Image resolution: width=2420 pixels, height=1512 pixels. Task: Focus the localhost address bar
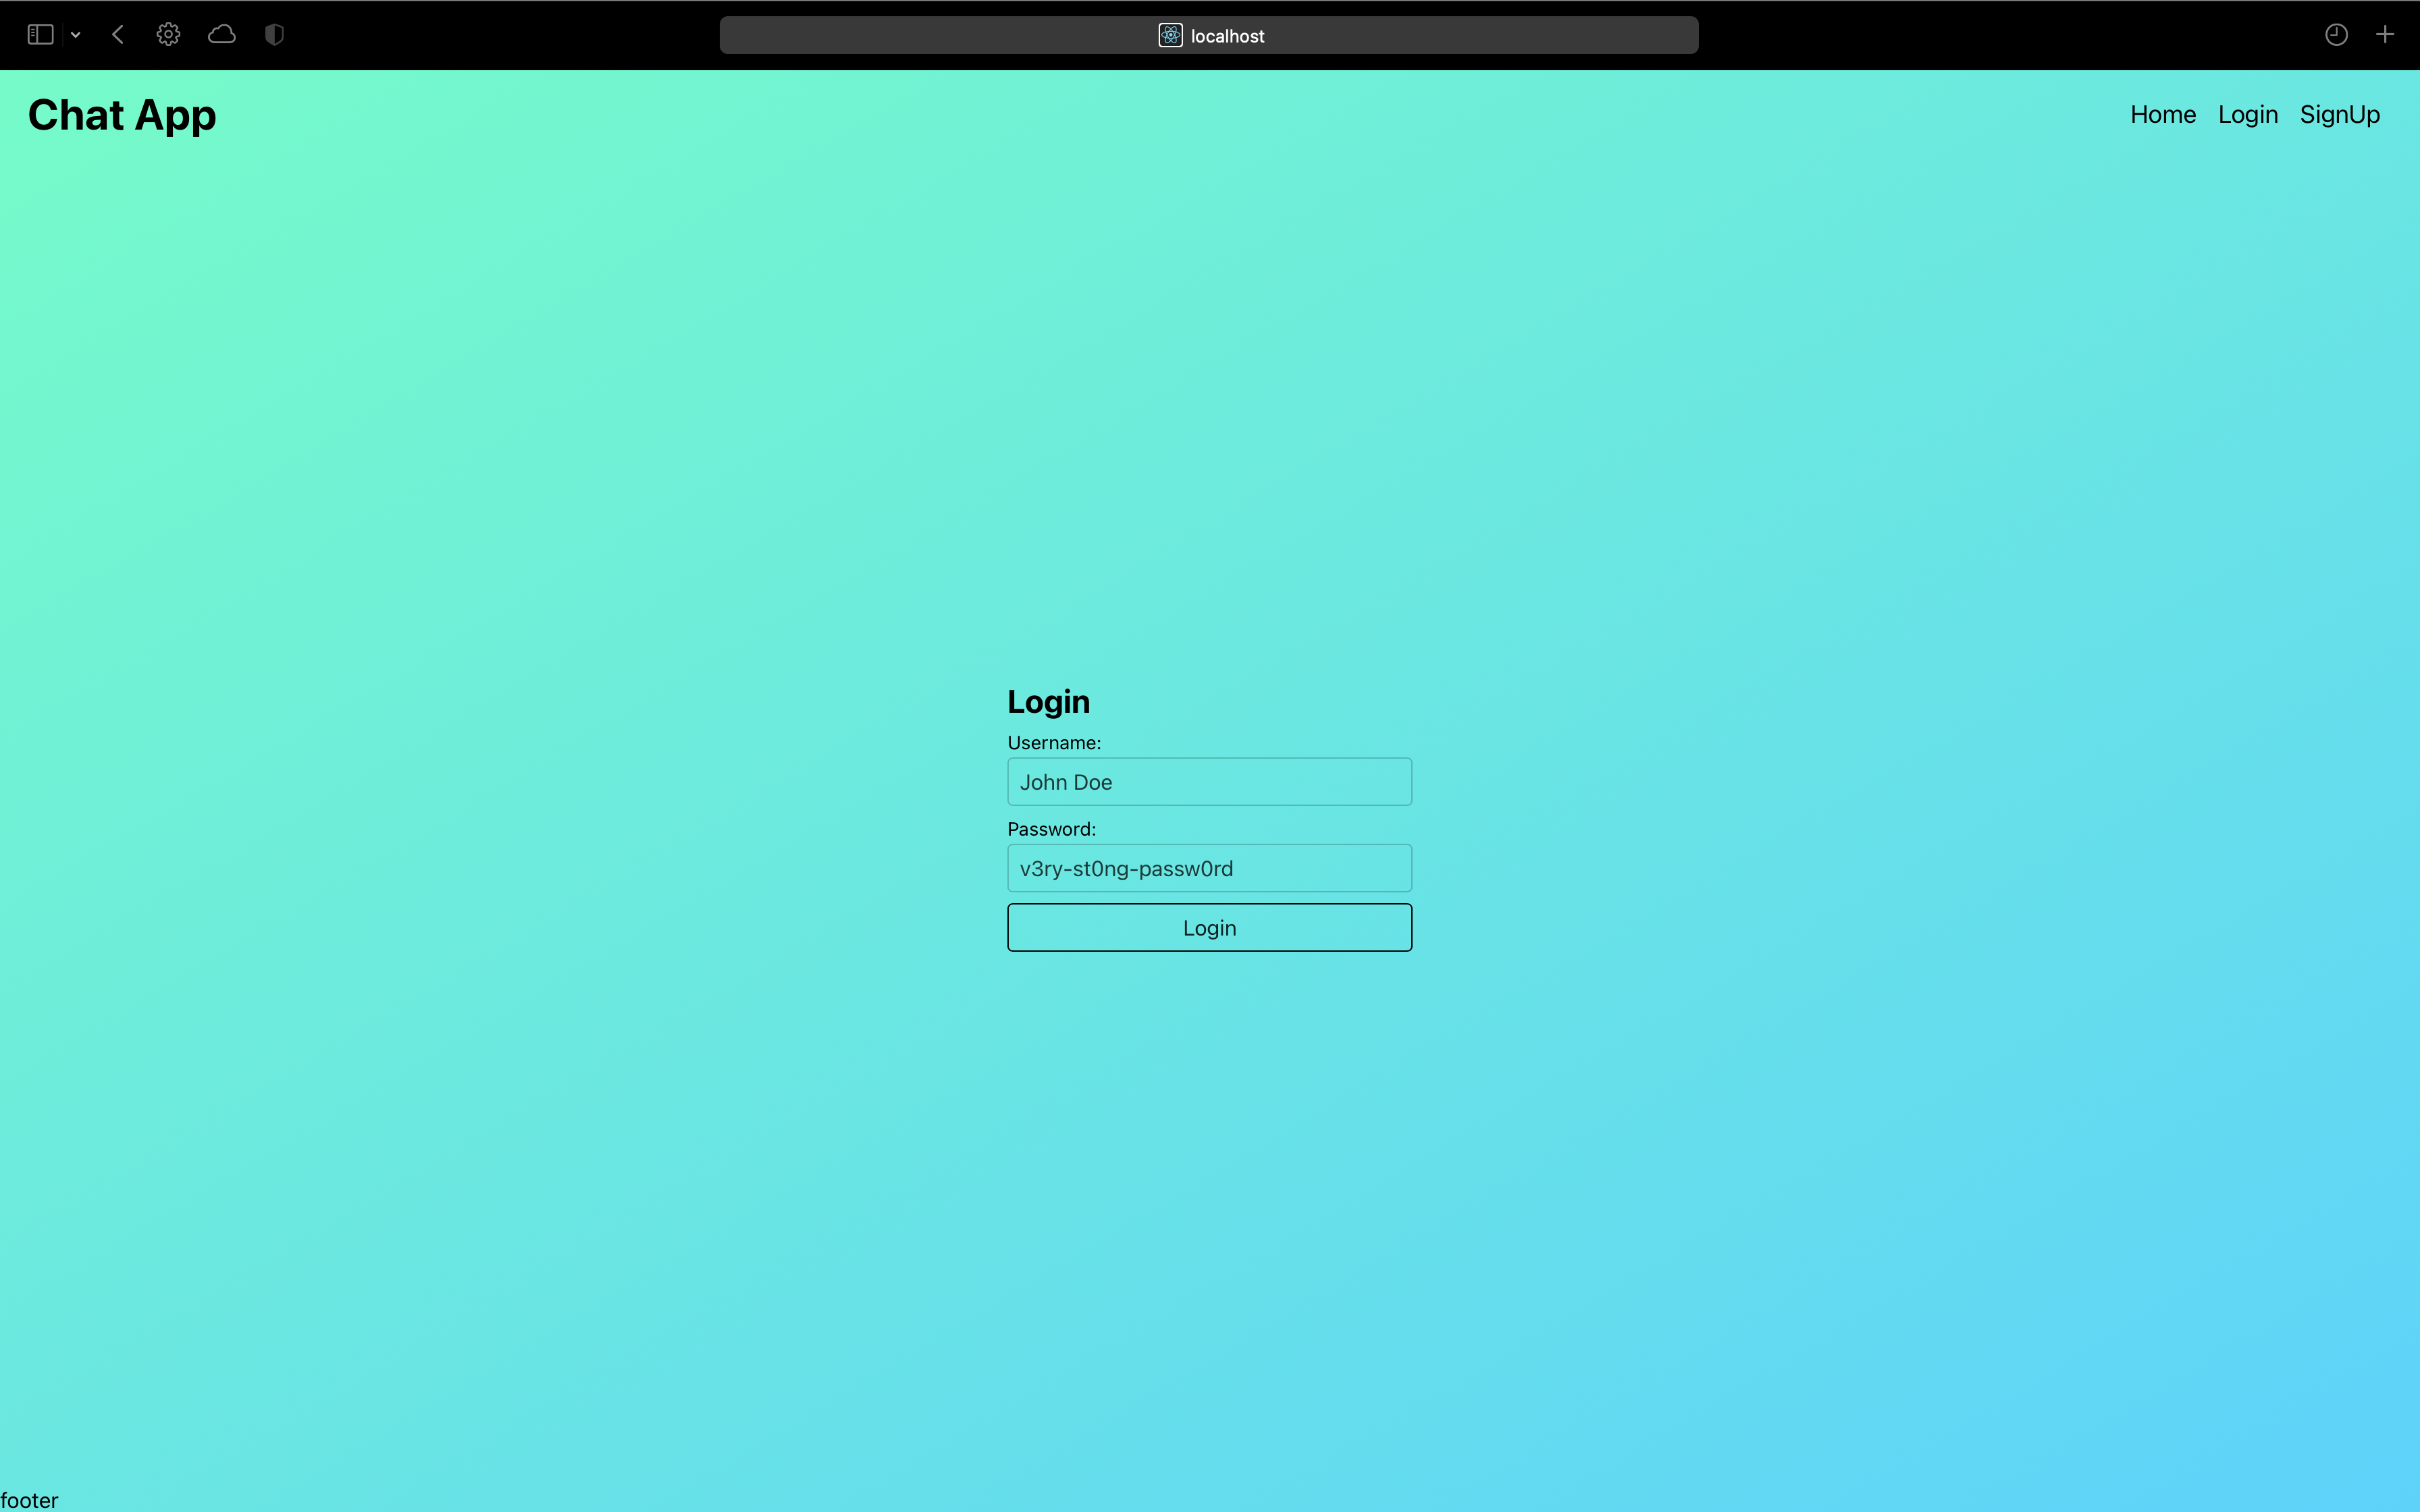[x=1400, y=36]
